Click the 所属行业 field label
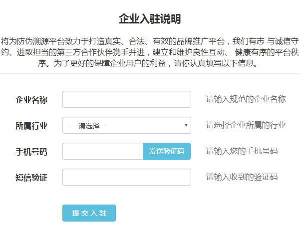Viewport: 300px width, 237px height. 31,125
